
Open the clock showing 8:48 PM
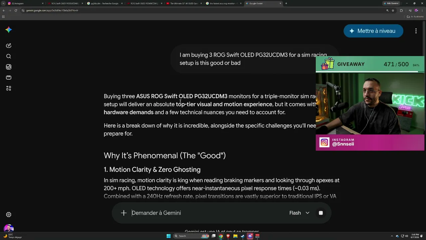415,236
